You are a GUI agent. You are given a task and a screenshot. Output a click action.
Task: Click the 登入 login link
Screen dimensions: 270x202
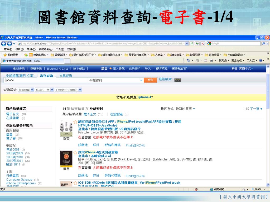coord(148,69)
